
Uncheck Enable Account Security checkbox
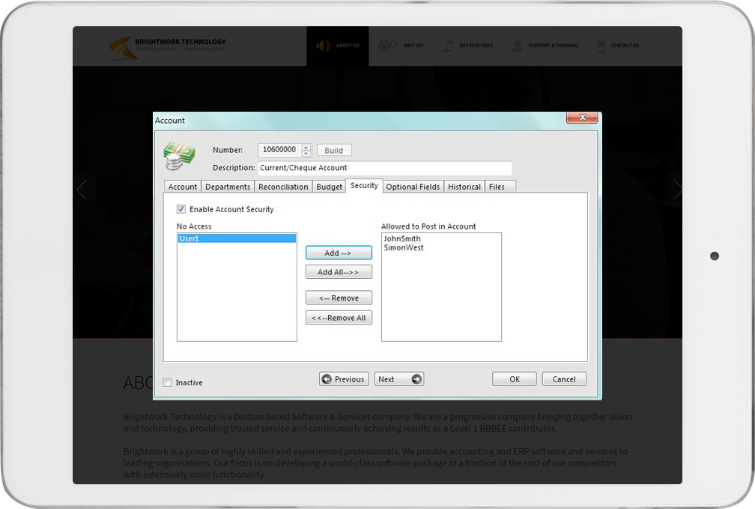point(181,209)
